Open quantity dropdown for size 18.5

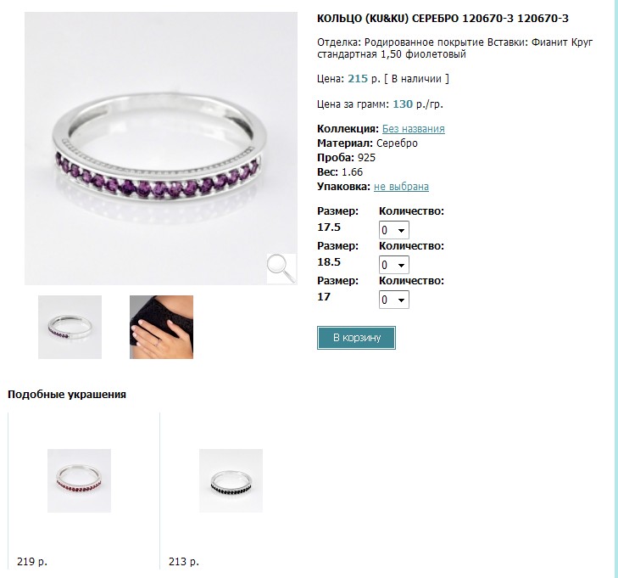[x=393, y=265]
